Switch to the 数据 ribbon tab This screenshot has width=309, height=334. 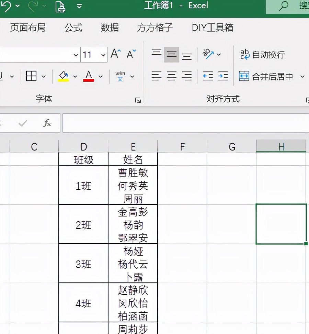click(x=110, y=27)
